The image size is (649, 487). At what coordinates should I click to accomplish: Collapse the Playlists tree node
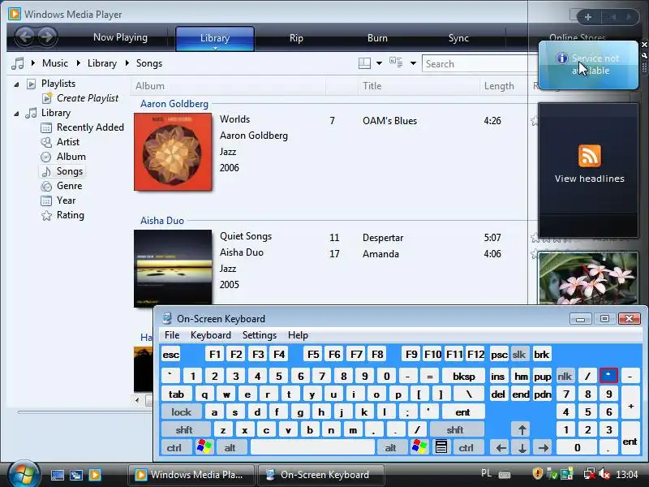pos(16,84)
